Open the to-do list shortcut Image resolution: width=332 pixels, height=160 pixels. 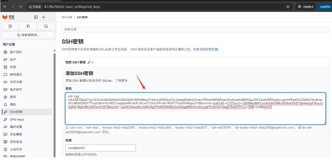pos(46,26)
